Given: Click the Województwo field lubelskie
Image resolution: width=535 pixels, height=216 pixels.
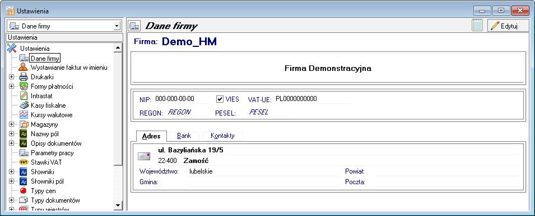Looking at the screenshot, I should point(263,171).
